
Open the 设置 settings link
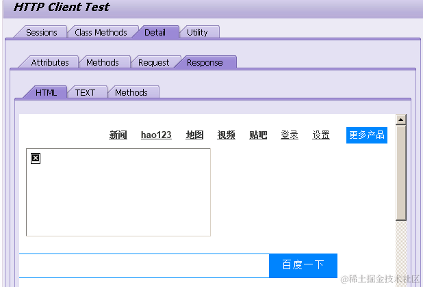(x=321, y=135)
